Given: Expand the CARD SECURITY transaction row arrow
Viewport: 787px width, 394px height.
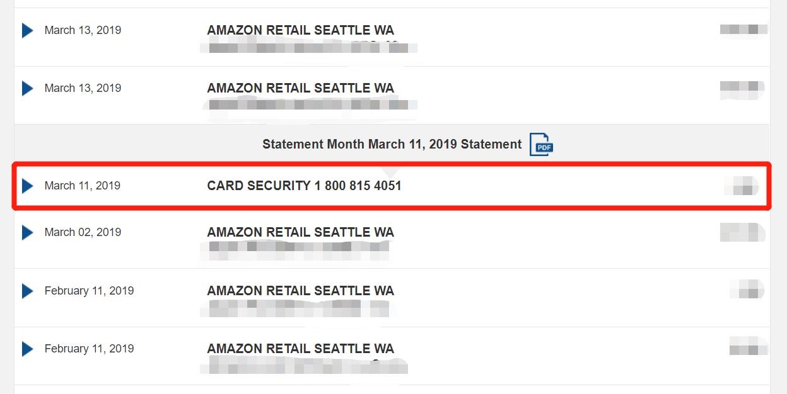Looking at the screenshot, I should point(27,186).
